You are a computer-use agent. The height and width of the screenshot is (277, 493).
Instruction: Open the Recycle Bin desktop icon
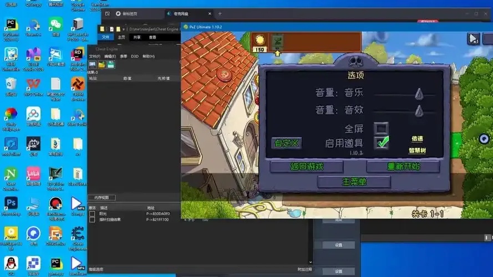coord(11,87)
